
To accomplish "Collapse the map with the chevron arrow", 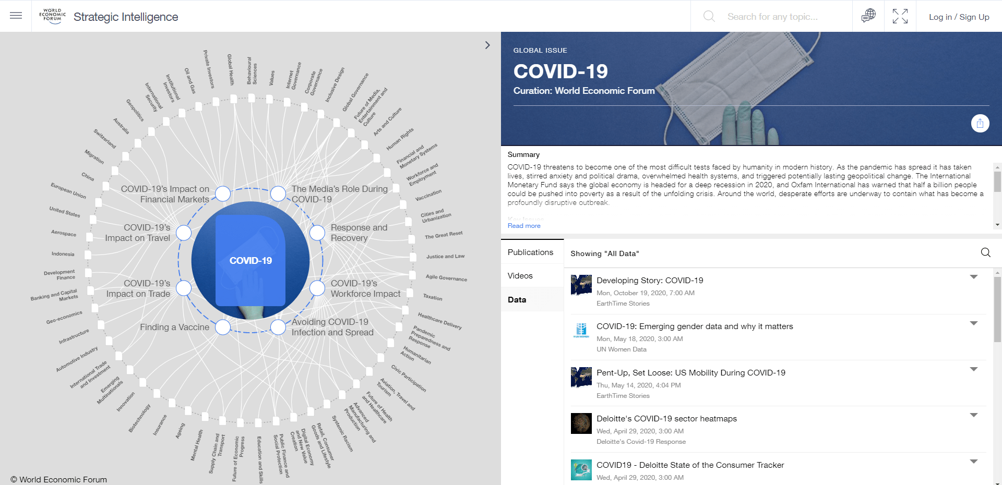I will coord(487,45).
